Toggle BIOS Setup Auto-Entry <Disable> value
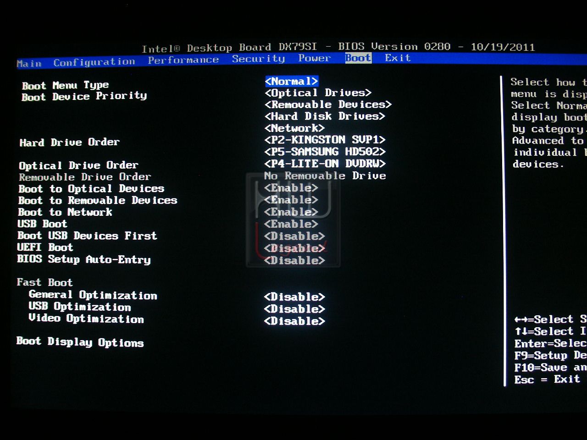 pos(294,260)
